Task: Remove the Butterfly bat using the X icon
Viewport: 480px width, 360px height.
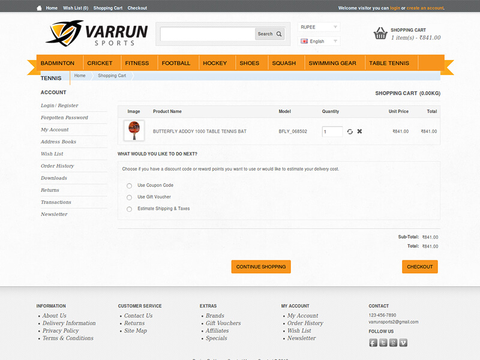Action: pyautogui.click(x=359, y=131)
